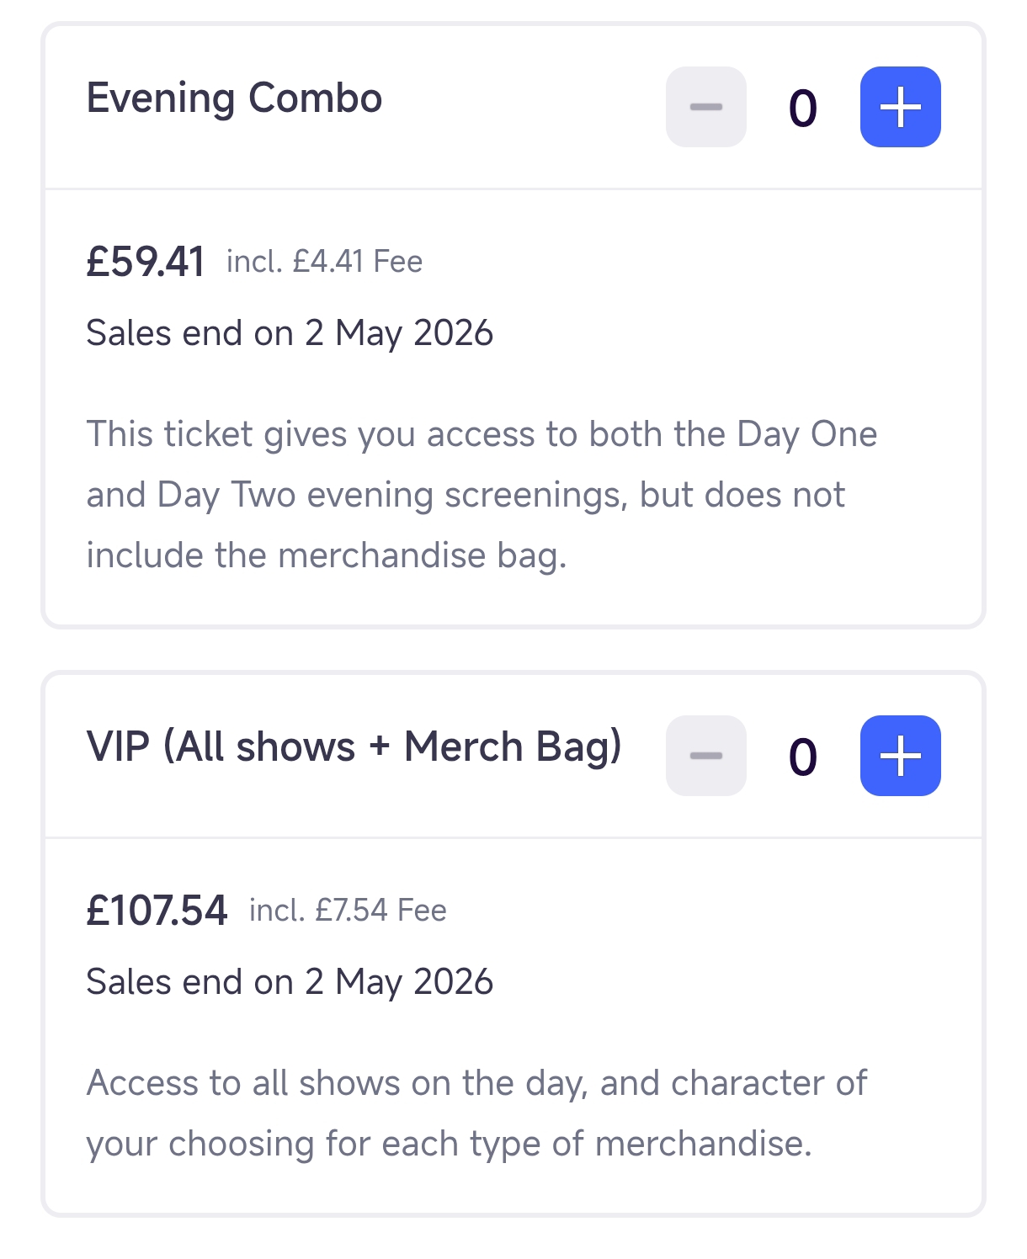Click the VIP ticket quantity number
Image resolution: width=1027 pixels, height=1259 pixels.
click(803, 757)
